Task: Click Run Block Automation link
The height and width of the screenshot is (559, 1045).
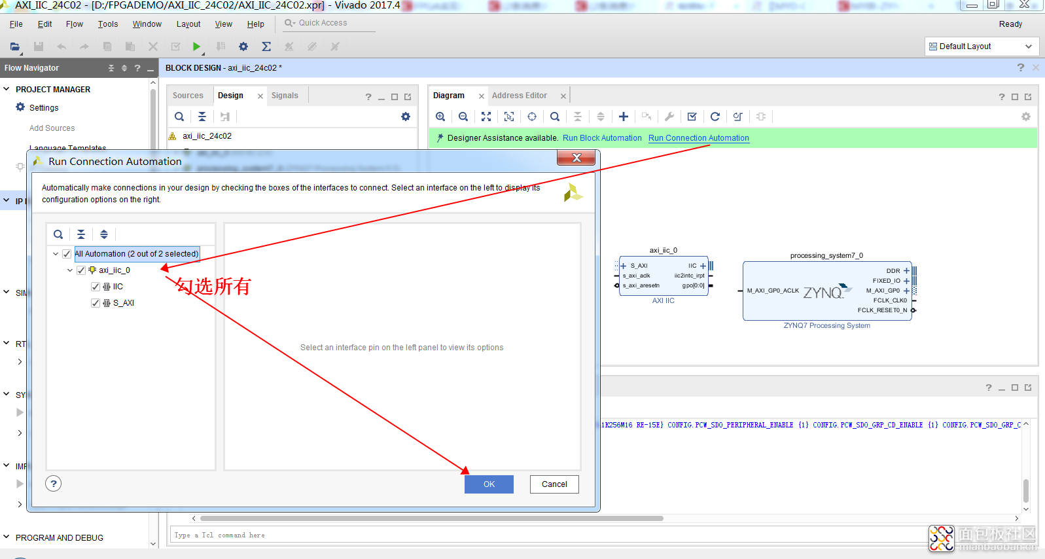Action: 602,138
